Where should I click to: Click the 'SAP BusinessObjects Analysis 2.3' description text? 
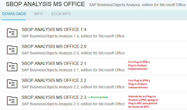click(x=73, y=104)
